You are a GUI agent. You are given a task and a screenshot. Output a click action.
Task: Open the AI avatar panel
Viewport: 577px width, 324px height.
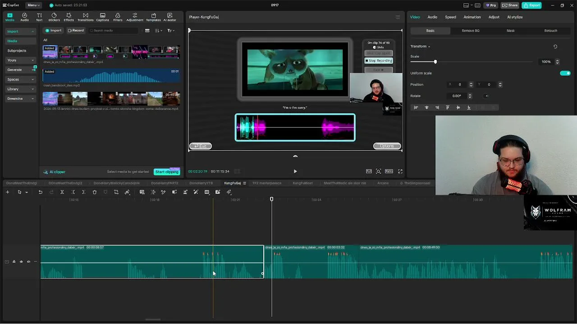point(169,17)
